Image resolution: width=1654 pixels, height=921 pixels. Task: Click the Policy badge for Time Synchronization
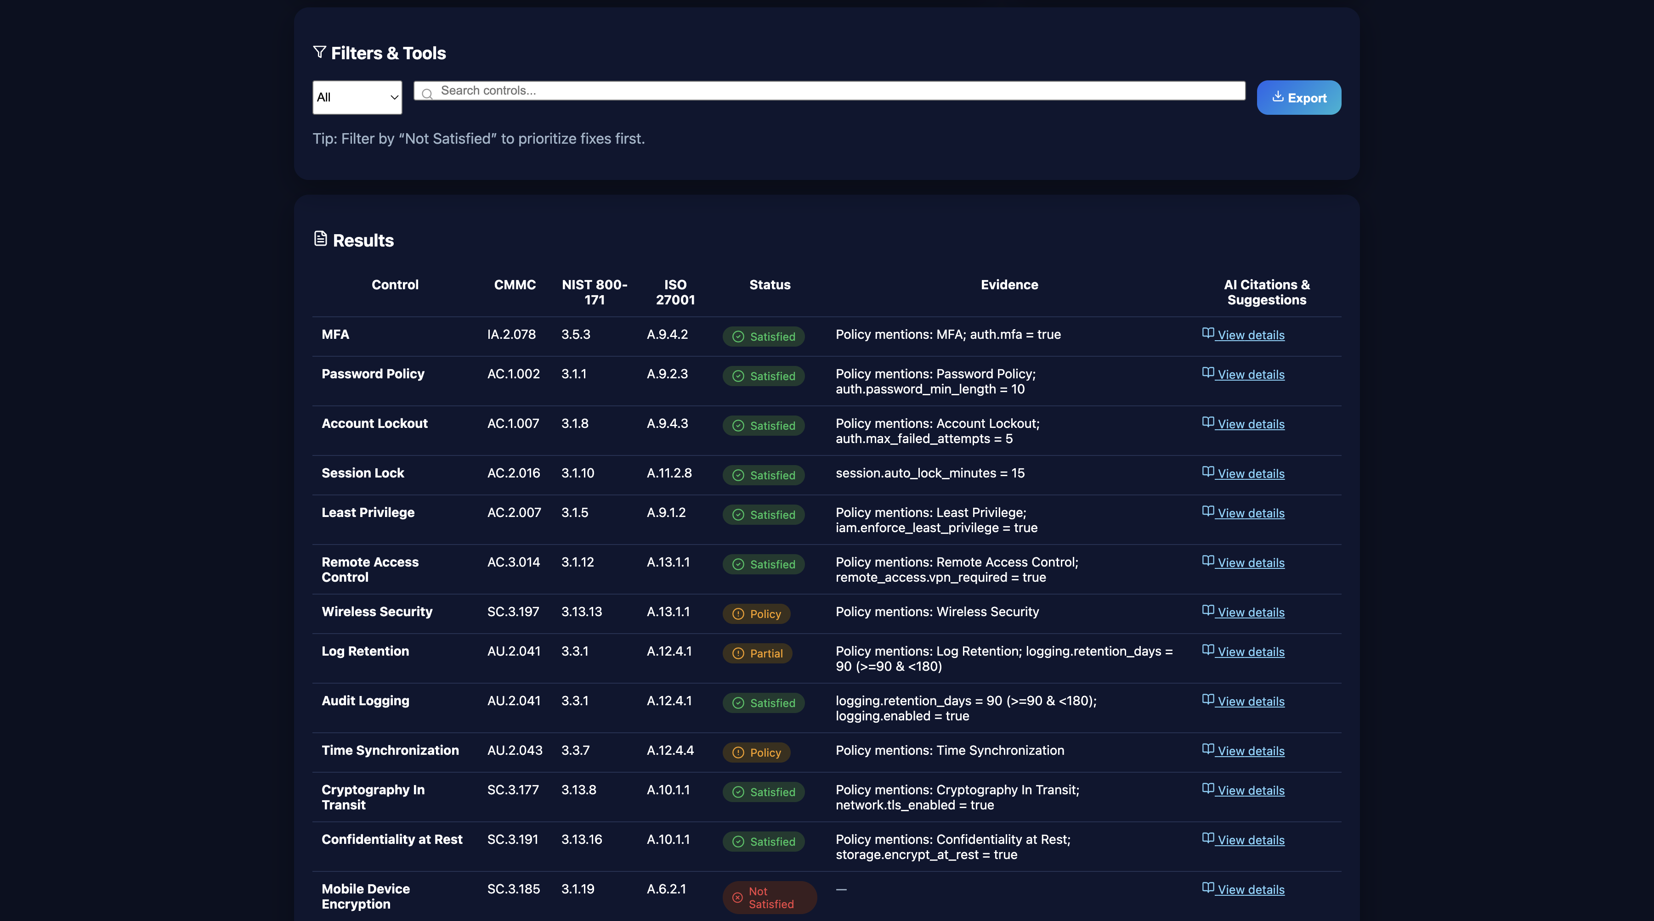756,753
